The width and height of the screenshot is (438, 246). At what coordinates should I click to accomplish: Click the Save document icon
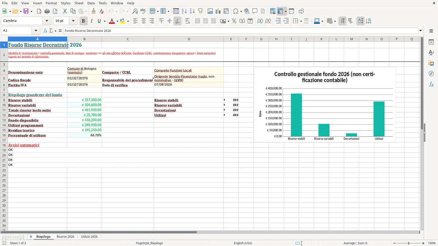pos(26,11)
